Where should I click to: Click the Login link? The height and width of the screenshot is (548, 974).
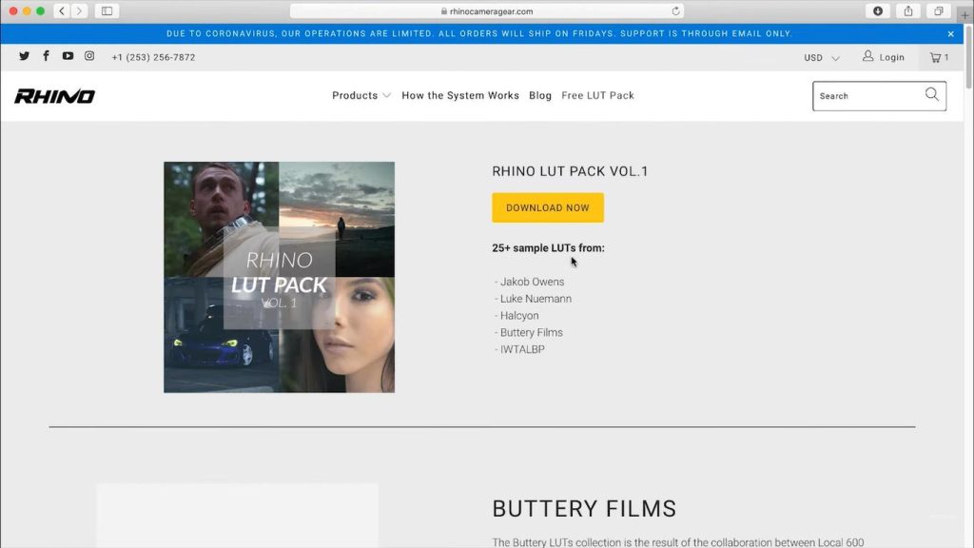[x=884, y=57]
